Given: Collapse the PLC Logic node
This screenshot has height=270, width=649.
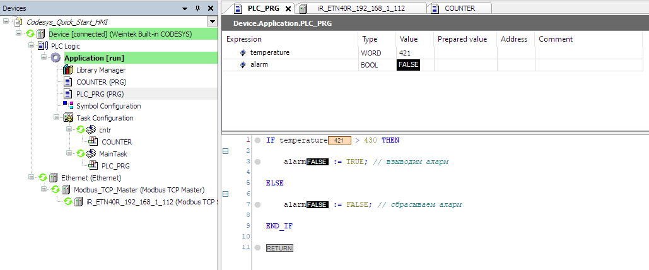Looking at the screenshot, I should [31, 45].
